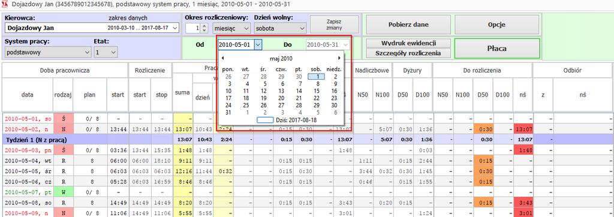Select the 2010-05-07, pt row date
This screenshot has width=614, height=217.
point(28,192)
